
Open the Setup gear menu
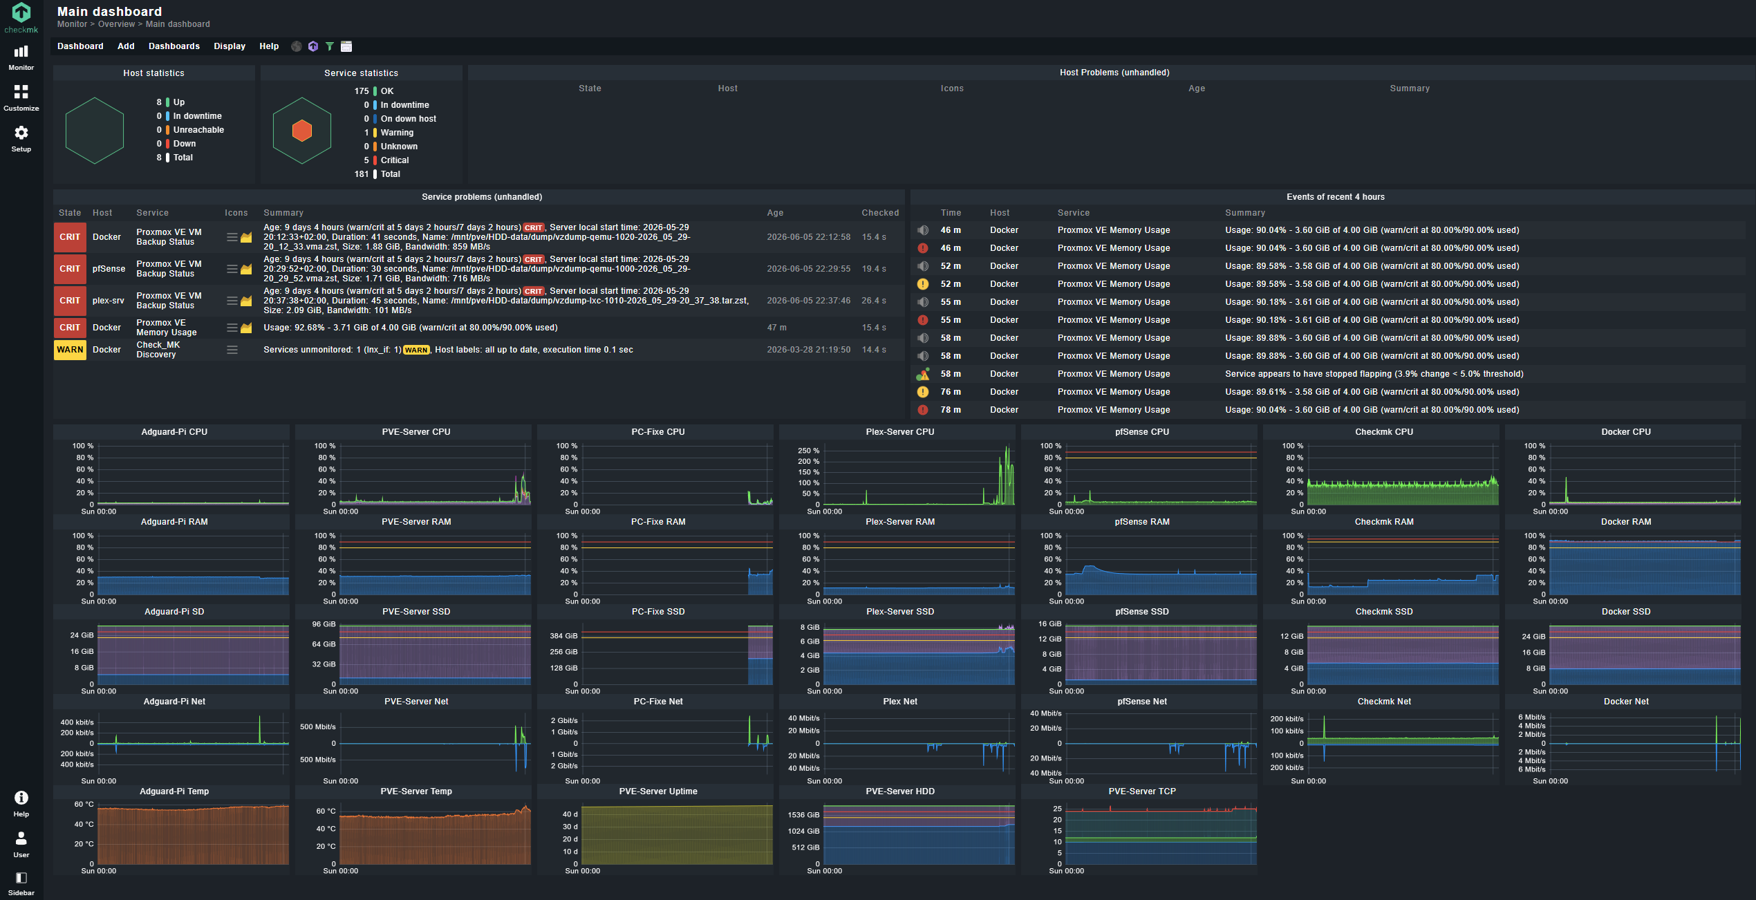[21, 138]
